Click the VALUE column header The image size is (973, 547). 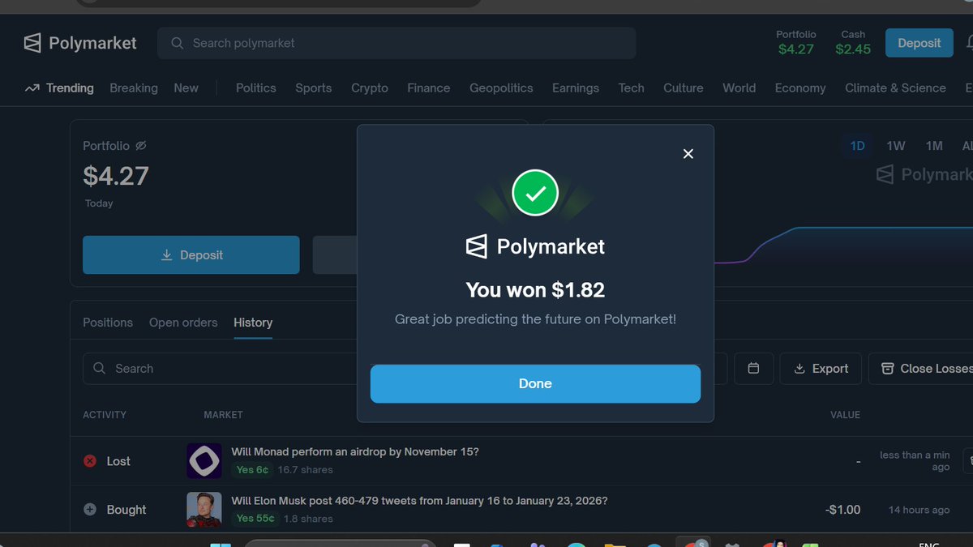click(845, 415)
